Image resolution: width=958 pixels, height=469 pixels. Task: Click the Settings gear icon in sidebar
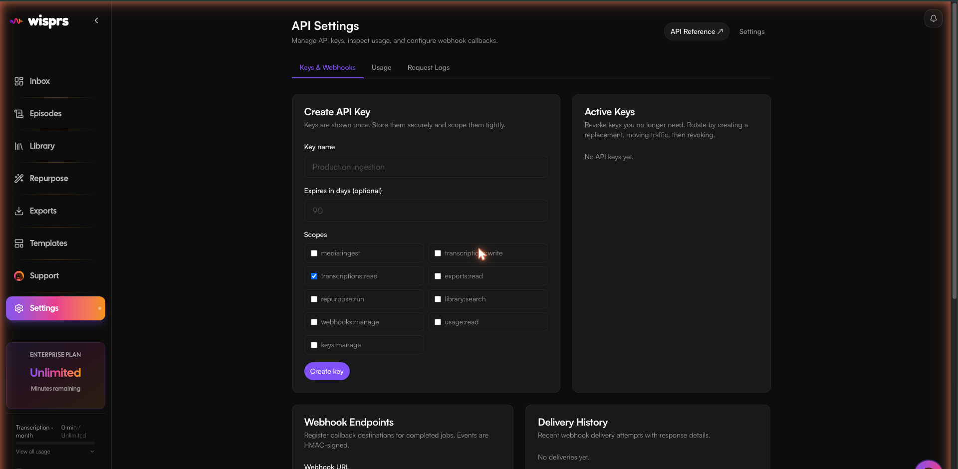19,308
